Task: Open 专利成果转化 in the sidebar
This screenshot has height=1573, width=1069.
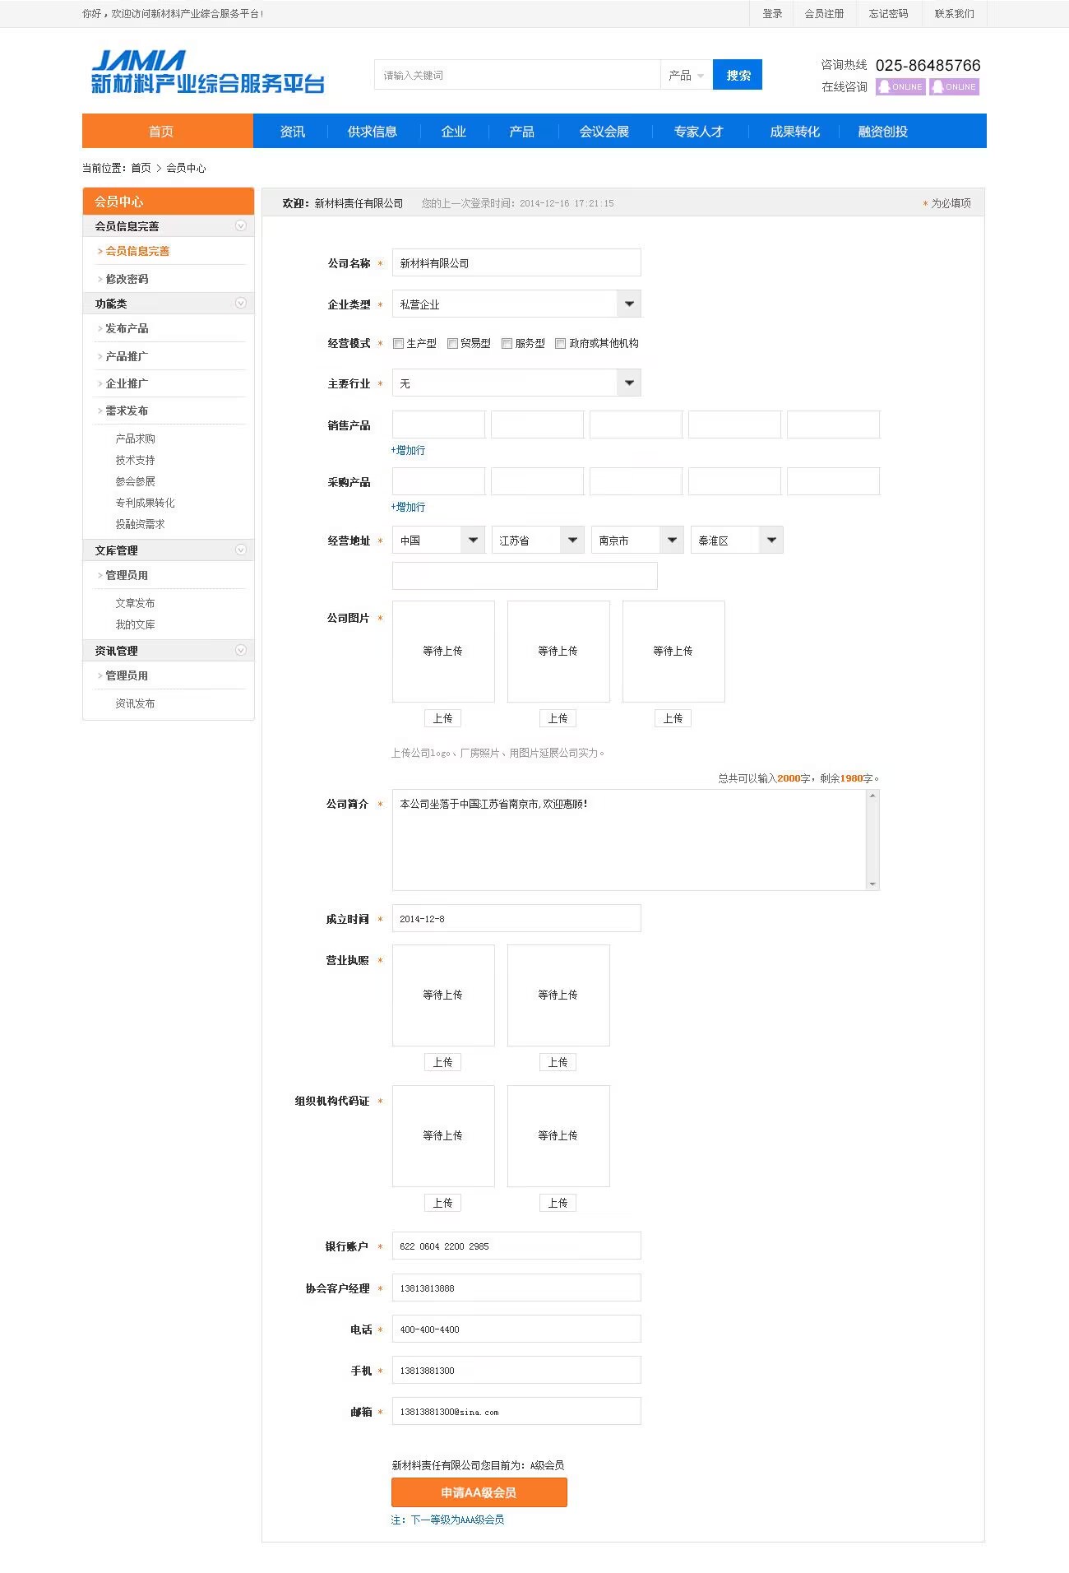Action: pos(145,503)
